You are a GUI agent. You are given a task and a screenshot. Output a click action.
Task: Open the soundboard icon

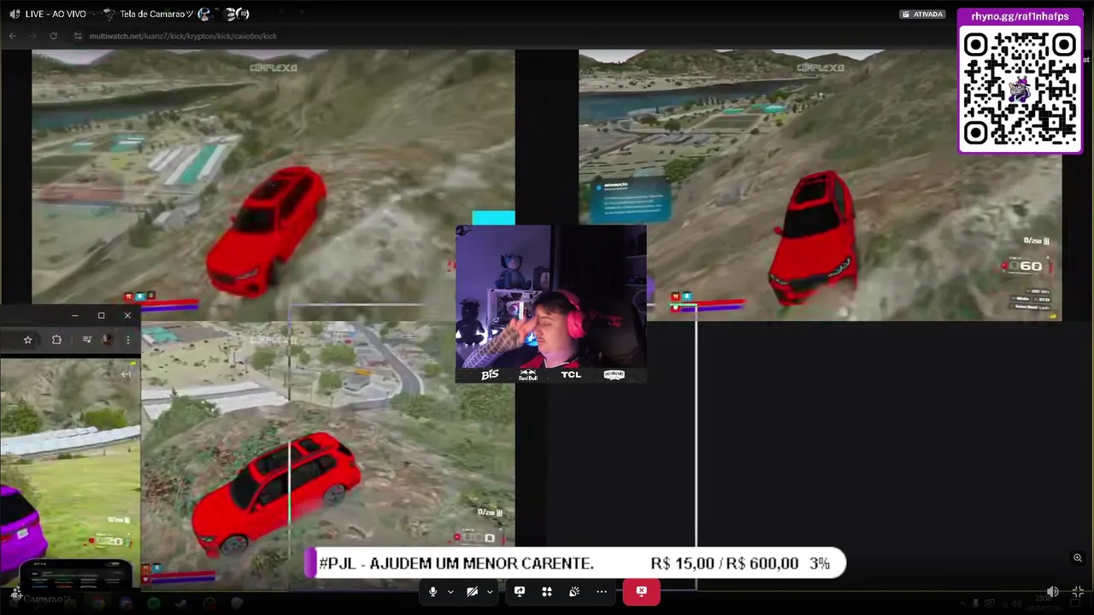click(x=574, y=591)
